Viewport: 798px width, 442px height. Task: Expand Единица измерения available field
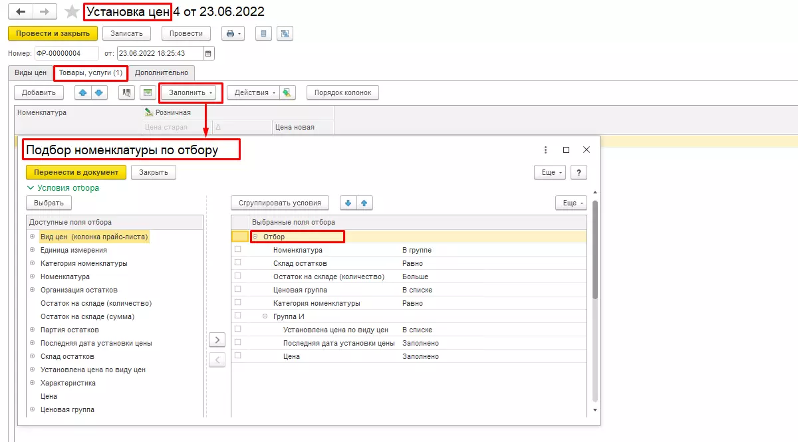coord(32,250)
